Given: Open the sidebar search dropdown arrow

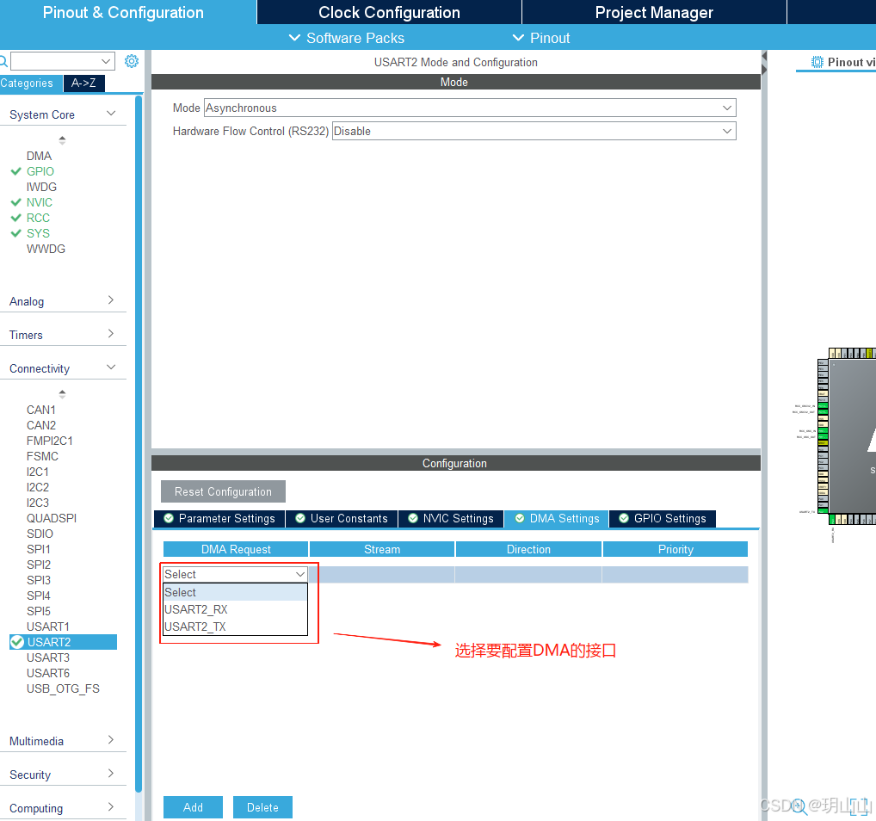Looking at the screenshot, I should (x=106, y=61).
